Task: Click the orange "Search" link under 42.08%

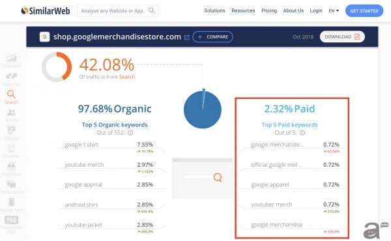Action: 127,77
